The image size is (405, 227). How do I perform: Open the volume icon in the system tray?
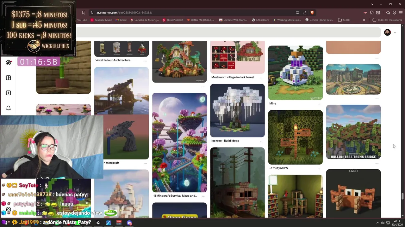tap(383, 223)
